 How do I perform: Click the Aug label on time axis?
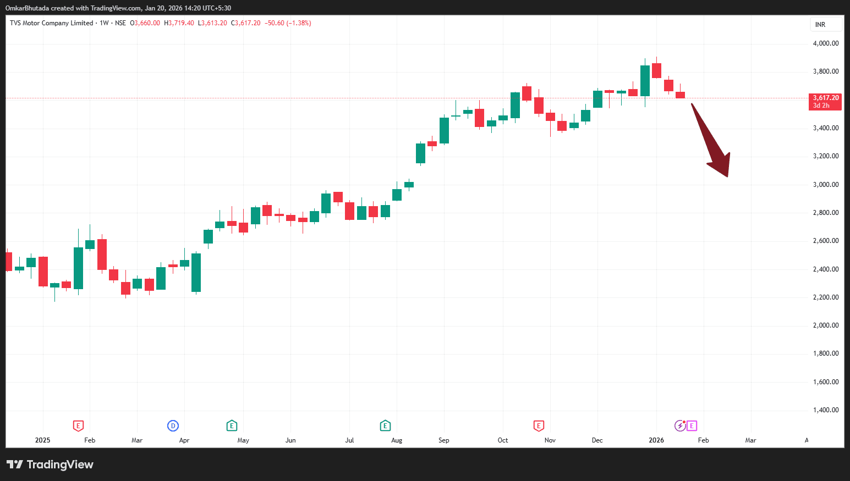tap(397, 440)
